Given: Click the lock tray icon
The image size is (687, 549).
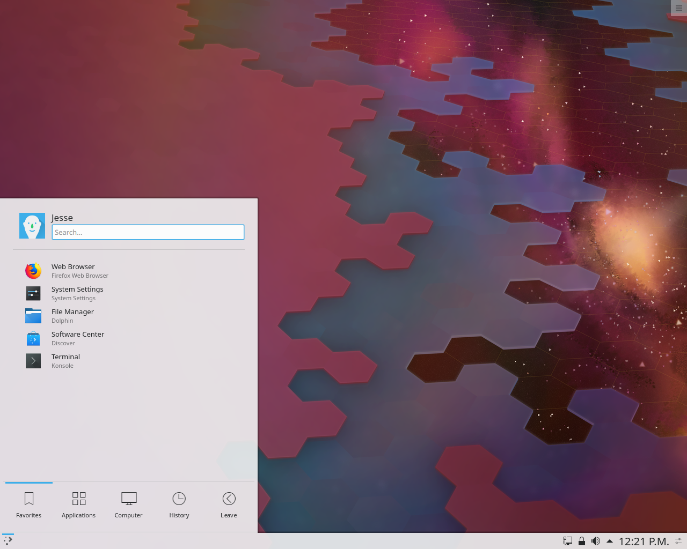Looking at the screenshot, I should pos(581,541).
